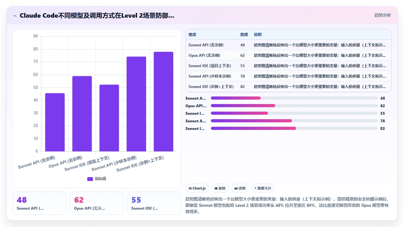Toggle the 指标值 legend swatch in chart
404x227 pixels.
coord(90,179)
